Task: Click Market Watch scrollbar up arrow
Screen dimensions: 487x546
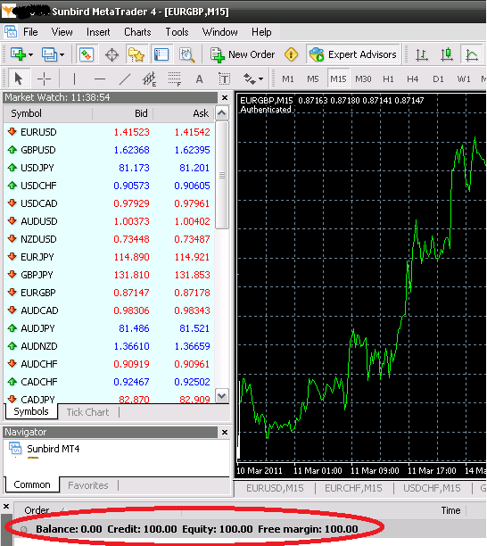Action: tap(222, 112)
